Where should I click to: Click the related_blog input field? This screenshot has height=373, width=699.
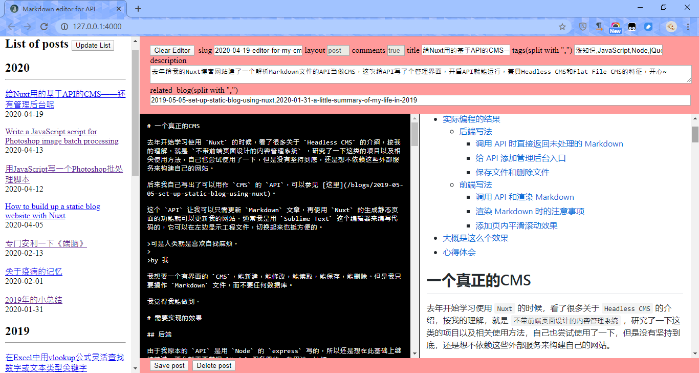click(420, 100)
